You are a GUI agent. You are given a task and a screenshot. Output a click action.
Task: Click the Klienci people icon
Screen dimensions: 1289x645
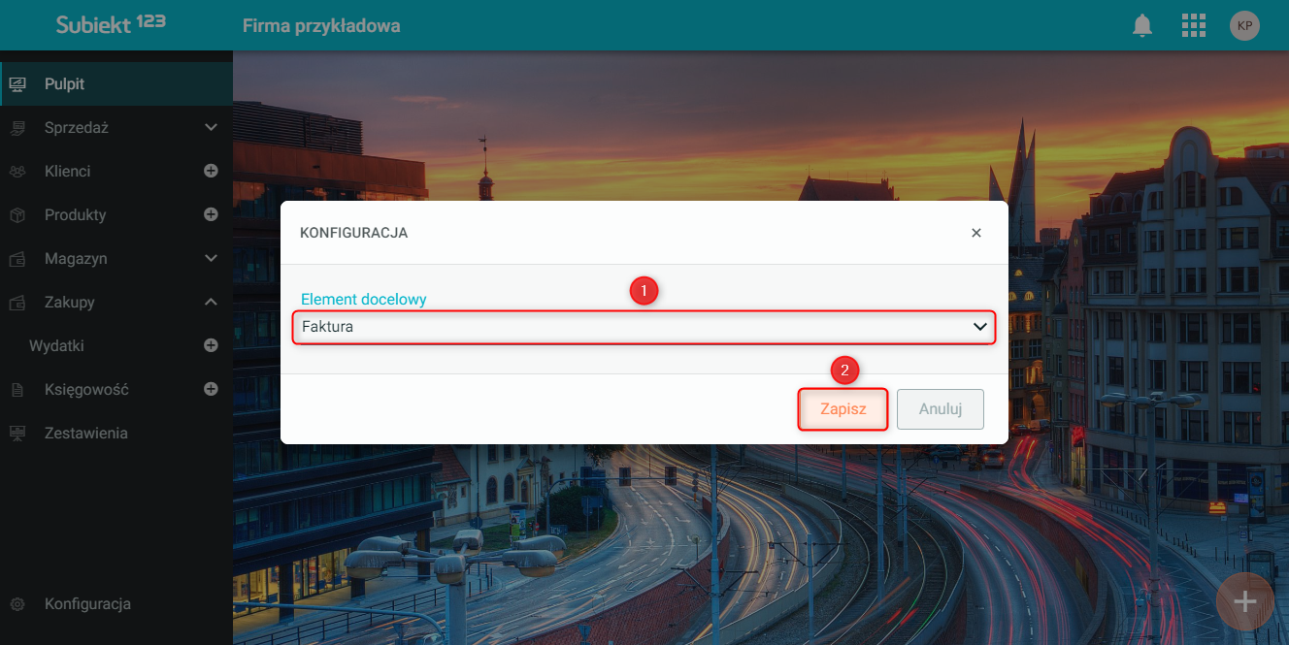pos(17,172)
